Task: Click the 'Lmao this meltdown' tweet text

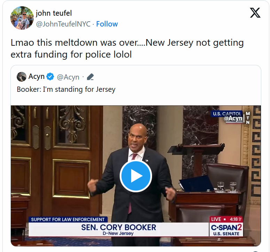Action: [x=127, y=49]
